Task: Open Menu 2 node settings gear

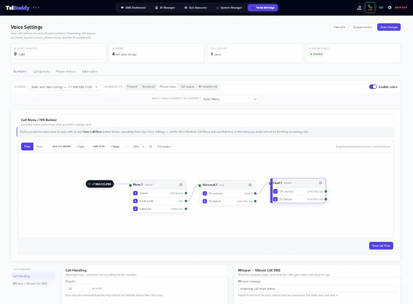Action: [x=181, y=185]
